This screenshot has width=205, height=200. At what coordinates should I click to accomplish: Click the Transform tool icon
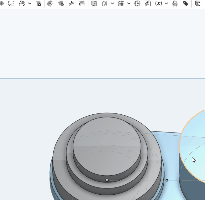[22, 4]
